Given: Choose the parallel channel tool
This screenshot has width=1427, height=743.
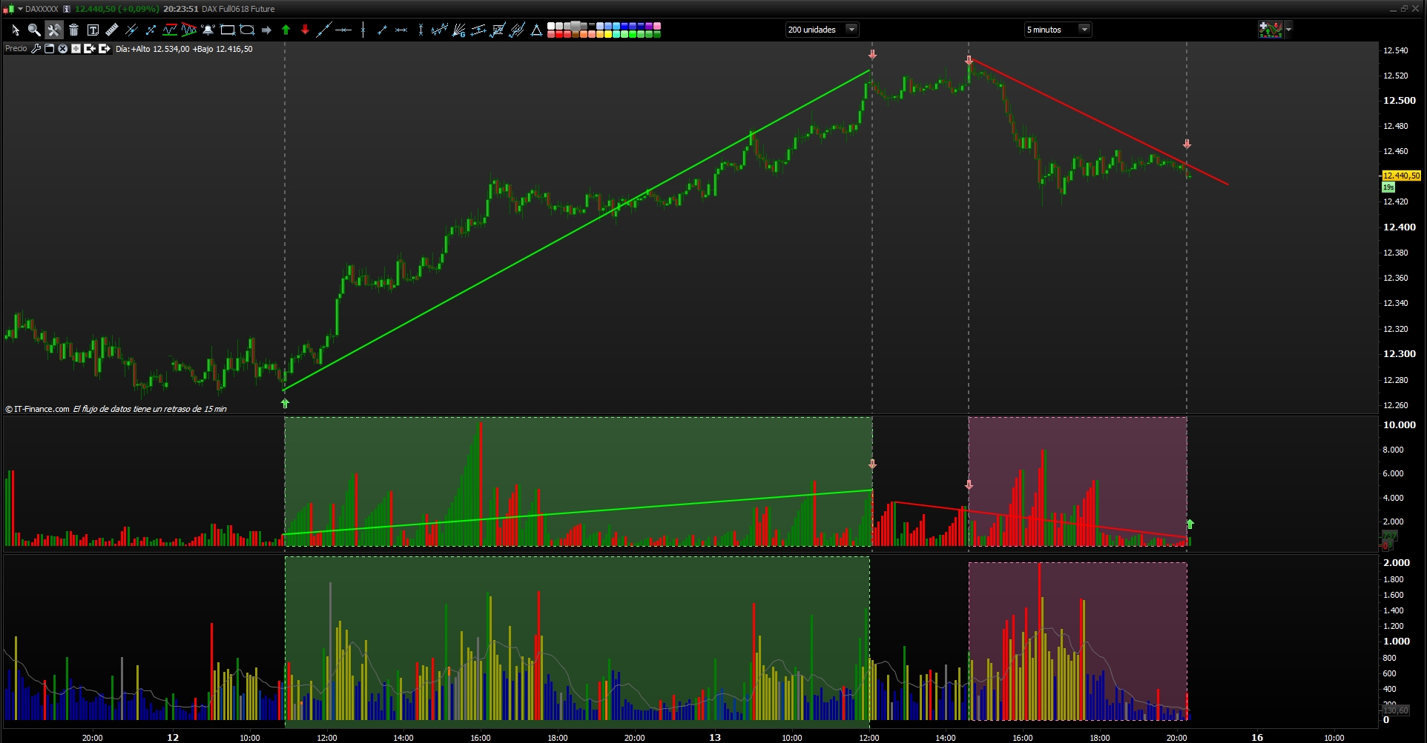Looking at the screenshot, I should [478, 30].
